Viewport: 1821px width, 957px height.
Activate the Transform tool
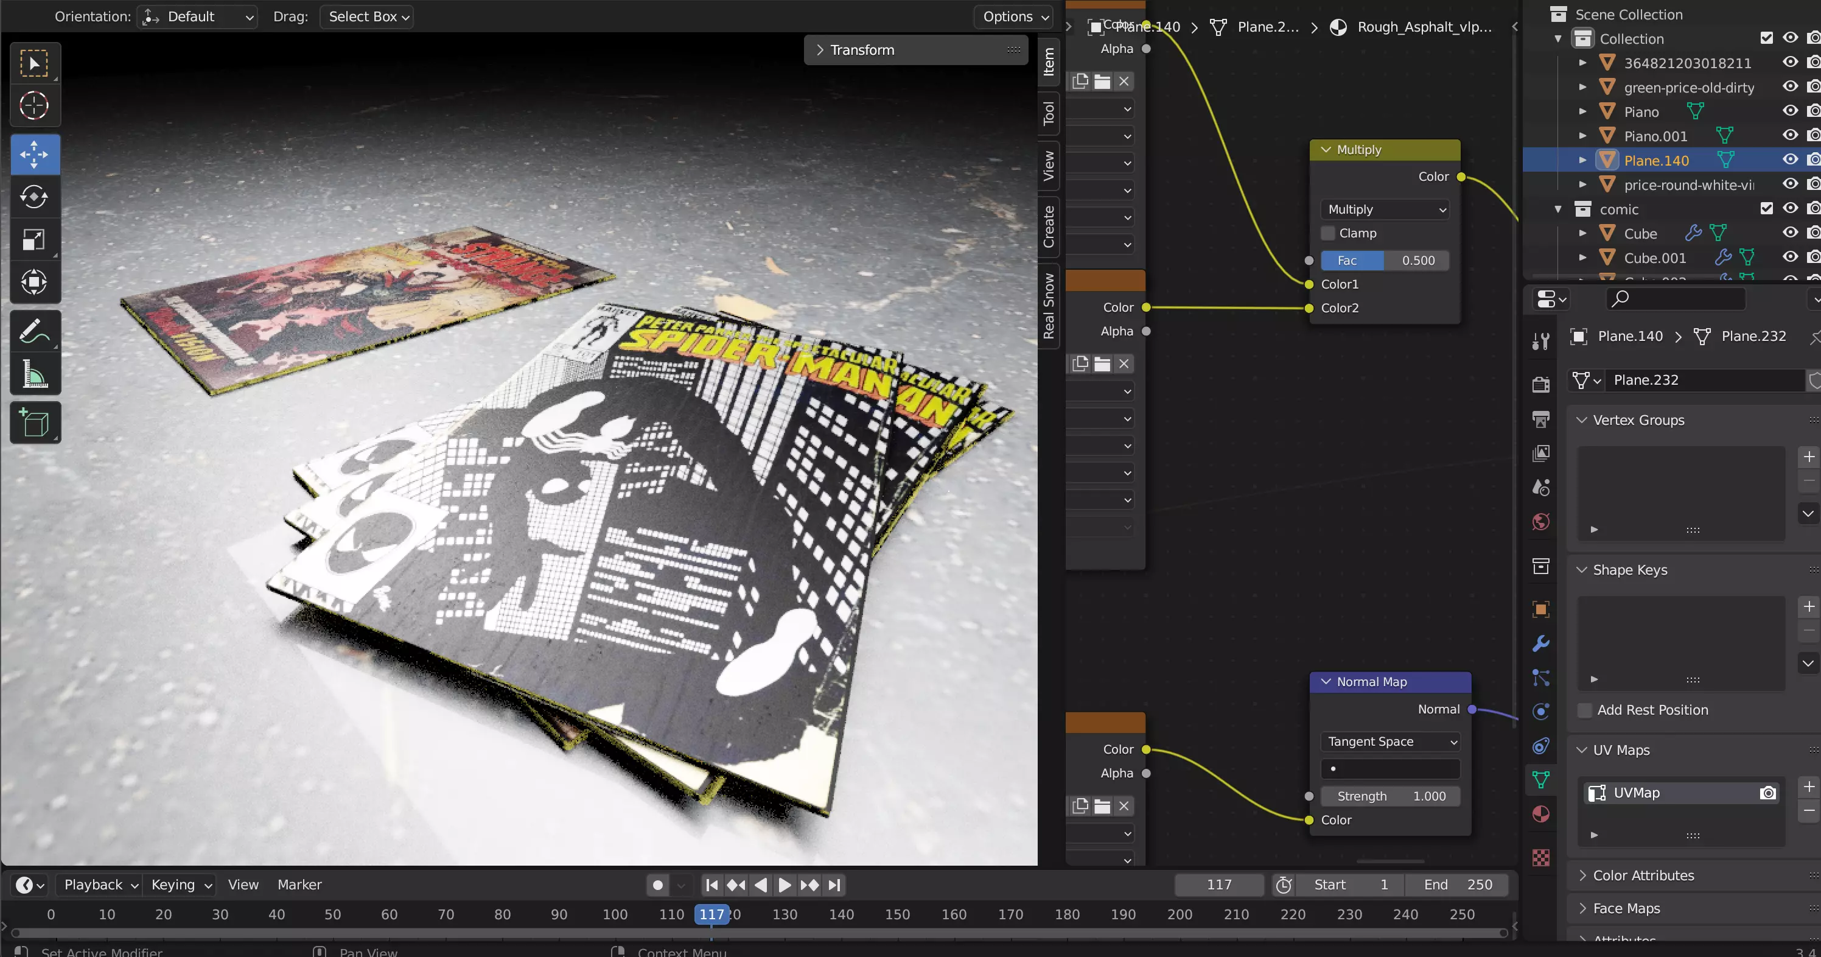pyautogui.click(x=35, y=282)
